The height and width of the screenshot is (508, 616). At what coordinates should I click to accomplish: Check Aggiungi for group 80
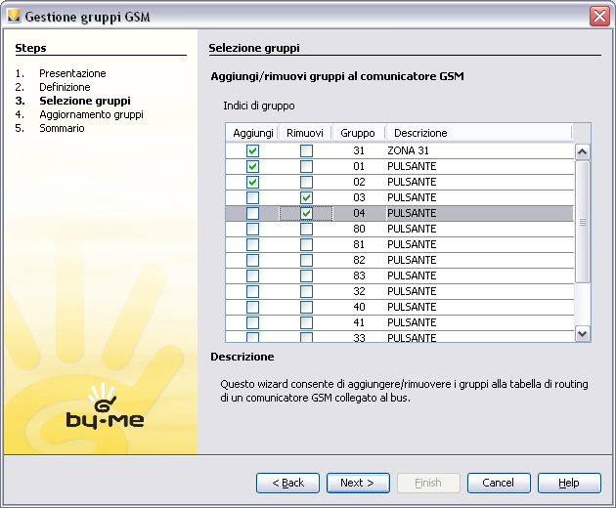click(x=252, y=229)
